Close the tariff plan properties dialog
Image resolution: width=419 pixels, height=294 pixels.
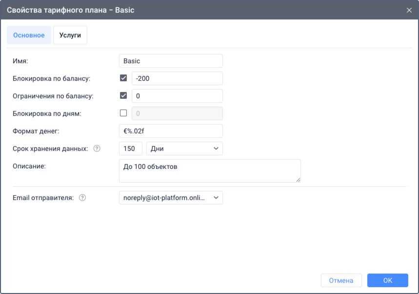(409, 10)
